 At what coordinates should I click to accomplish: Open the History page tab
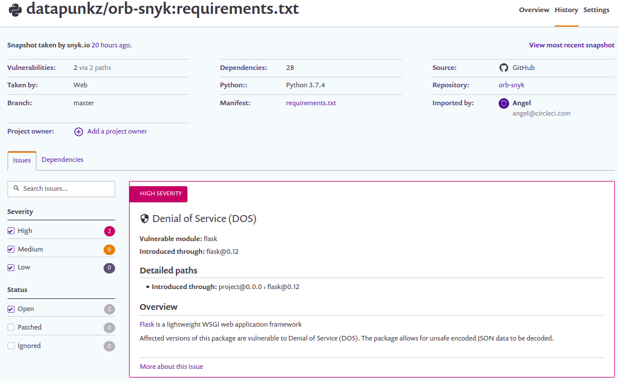click(x=566, y=10)
